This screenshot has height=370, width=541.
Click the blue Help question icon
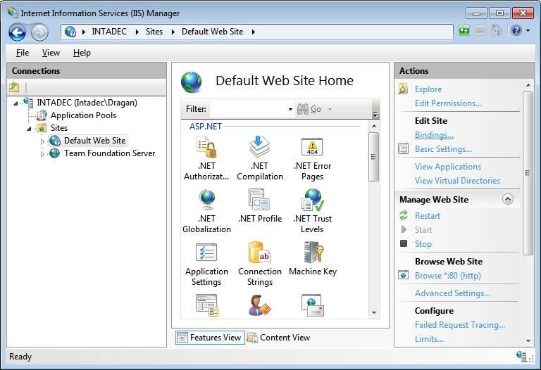516,31
